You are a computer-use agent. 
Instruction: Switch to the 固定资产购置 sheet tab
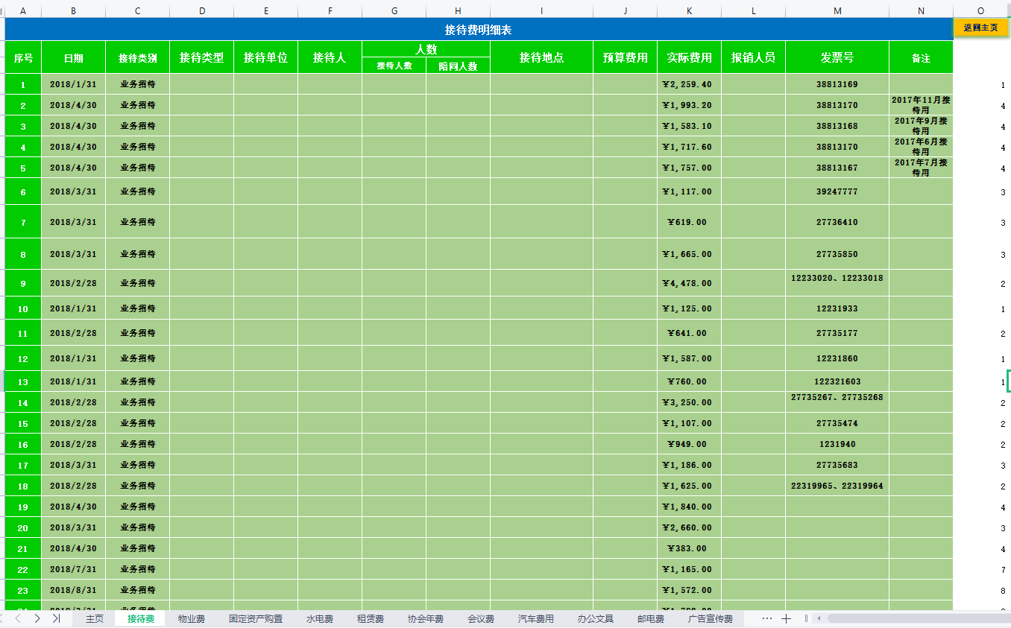click(x=256, y=619)
